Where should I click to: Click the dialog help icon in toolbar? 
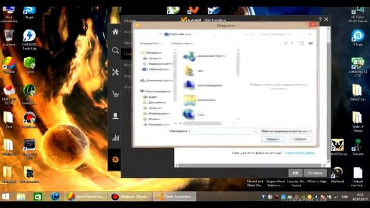310,43
